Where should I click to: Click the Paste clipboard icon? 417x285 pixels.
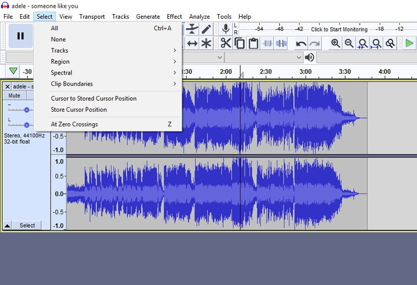[253, 43]
